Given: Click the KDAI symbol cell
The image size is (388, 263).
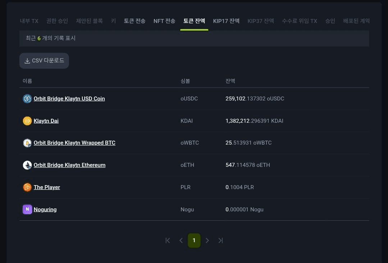Looking at the screenshot, I should 187,121.
